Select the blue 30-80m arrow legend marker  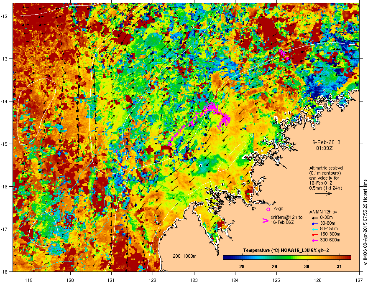coord(314,223)
